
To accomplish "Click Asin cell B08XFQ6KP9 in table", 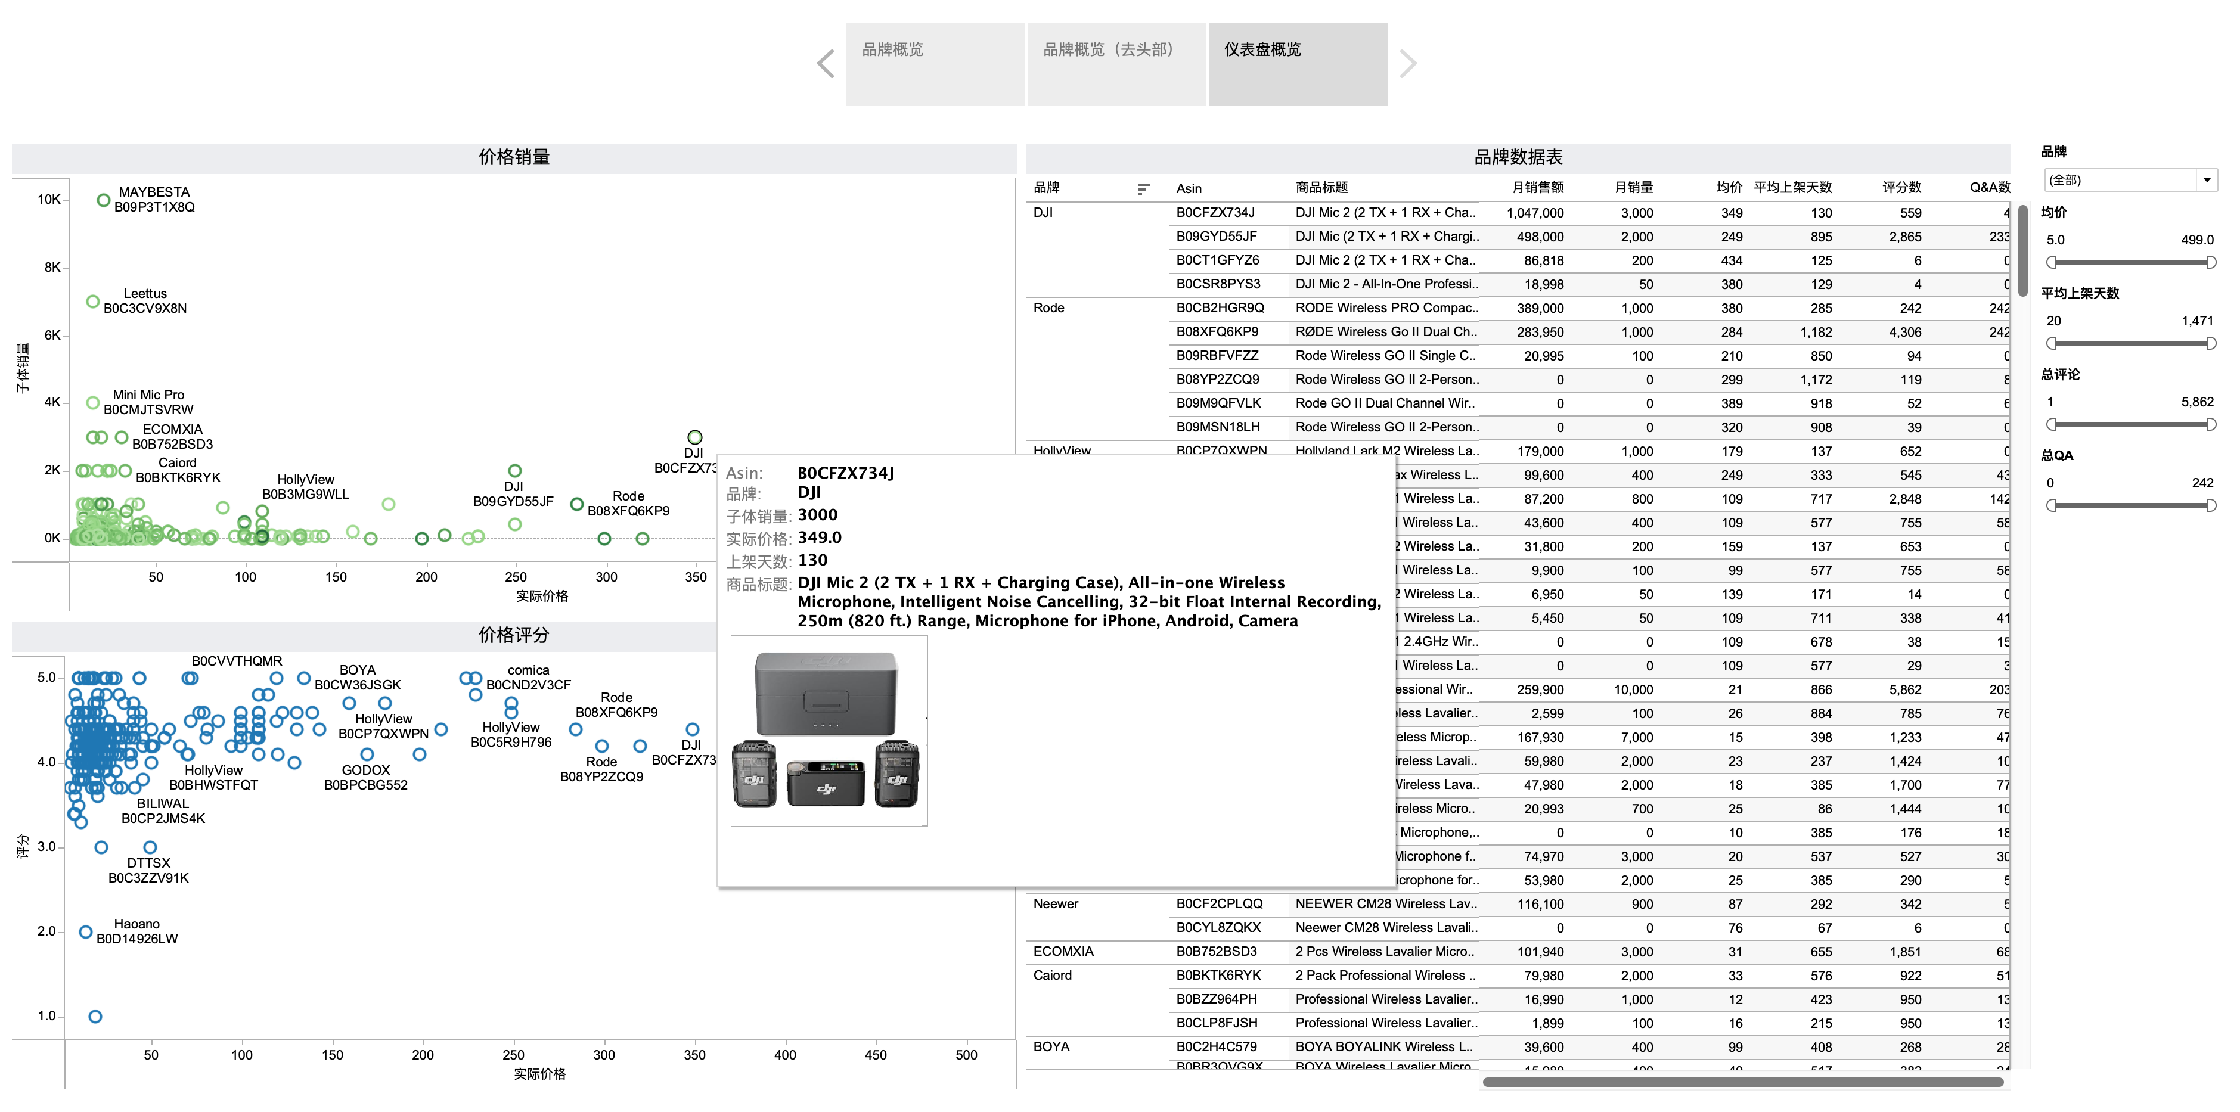I will click(x=1217, y=331).
